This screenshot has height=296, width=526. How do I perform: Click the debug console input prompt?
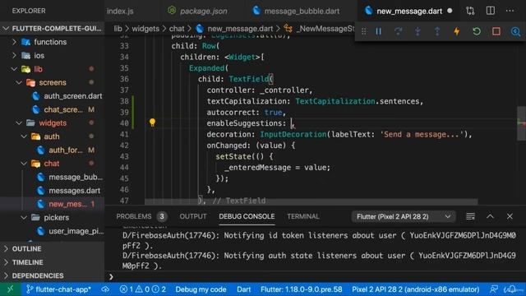316,277
